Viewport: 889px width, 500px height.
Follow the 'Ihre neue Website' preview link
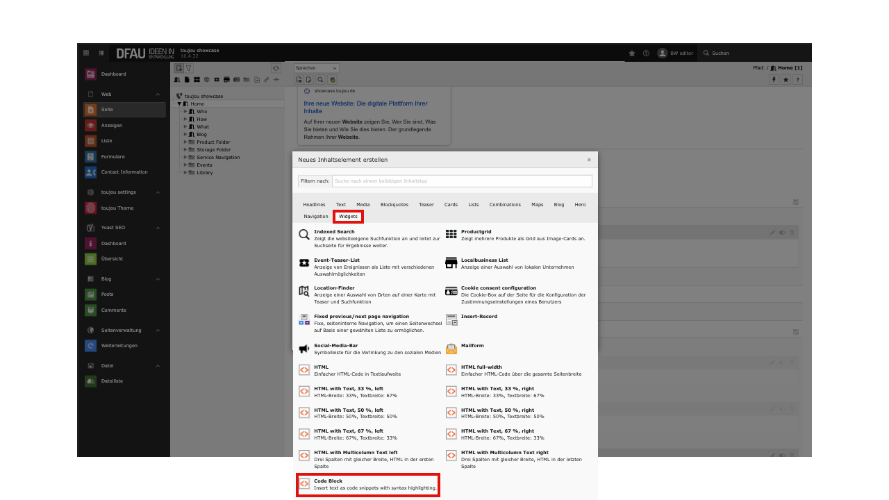click(x=365, y=107)
